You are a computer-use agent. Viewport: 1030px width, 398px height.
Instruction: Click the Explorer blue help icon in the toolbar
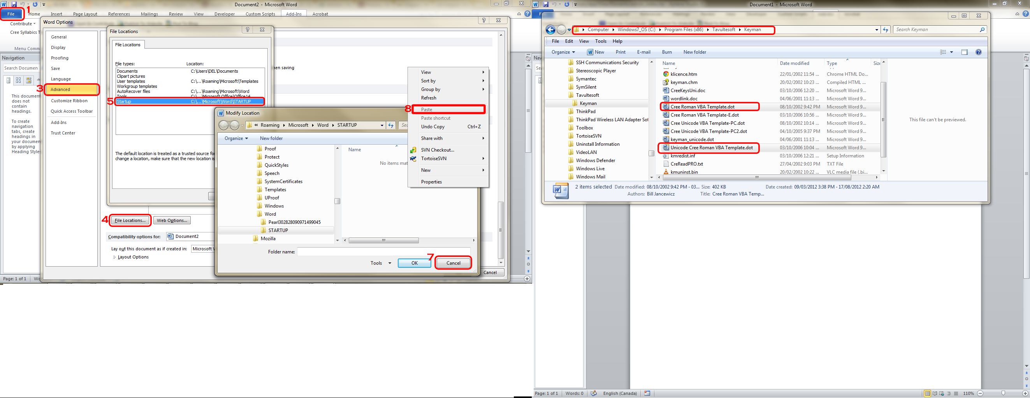click(978, 52)
